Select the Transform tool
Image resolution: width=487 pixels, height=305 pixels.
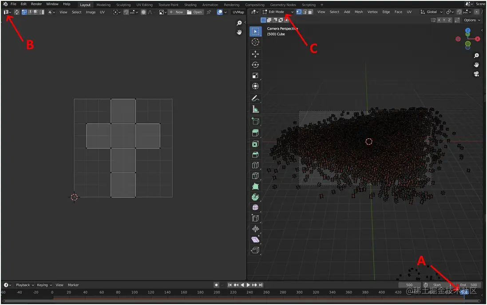click(255, 86)
